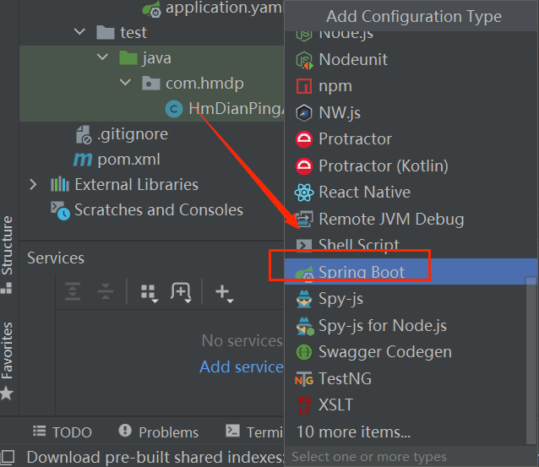Screen dimensions: 539x467
Task: Open the Favorites side tab
Action: click(x=7, y=360)
